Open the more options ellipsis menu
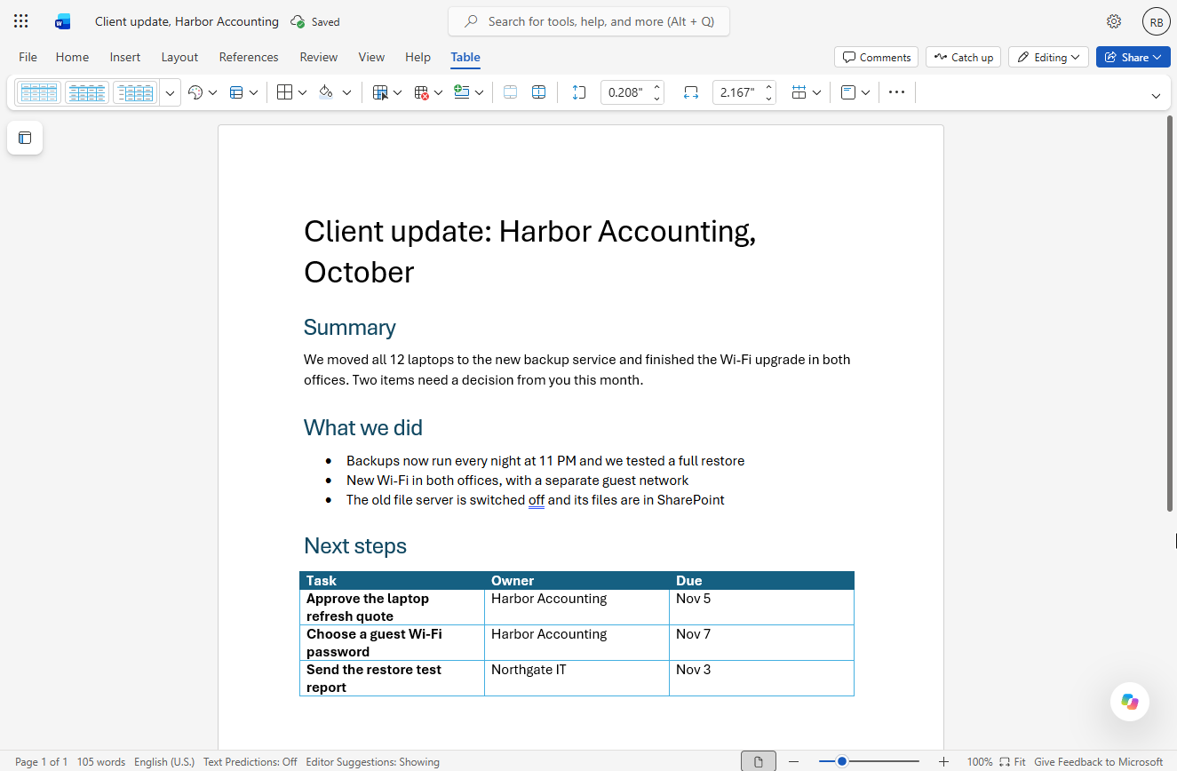This screenshot has width=1177, height=771. coord(896,92)
